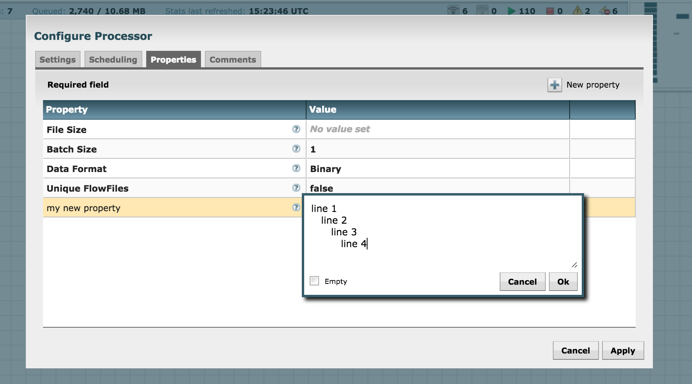The width and height of the screenshot is (692, 384).
Task: Confirm the value with the Ok button
Action: 563,281
